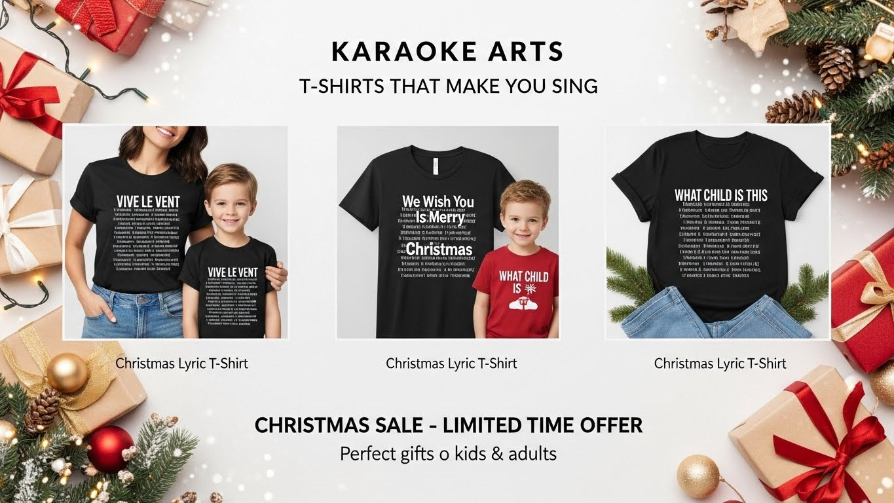Viewport: 894px width, 503px height.
Task: Click the caption below the We Wish You shirt photo
Action: 451,363
